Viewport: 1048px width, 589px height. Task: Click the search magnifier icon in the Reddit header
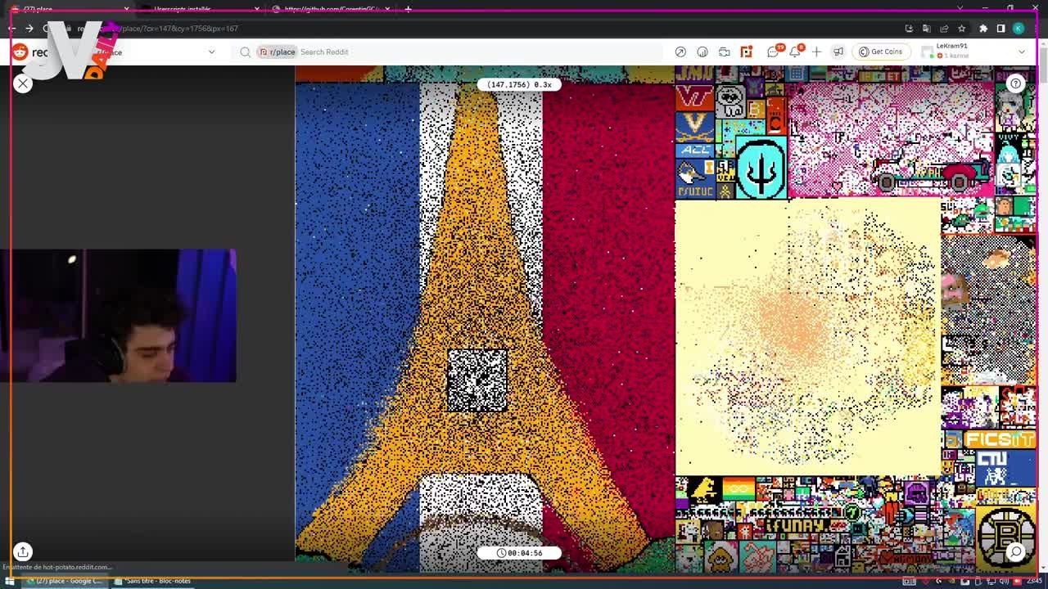point(246,52)
